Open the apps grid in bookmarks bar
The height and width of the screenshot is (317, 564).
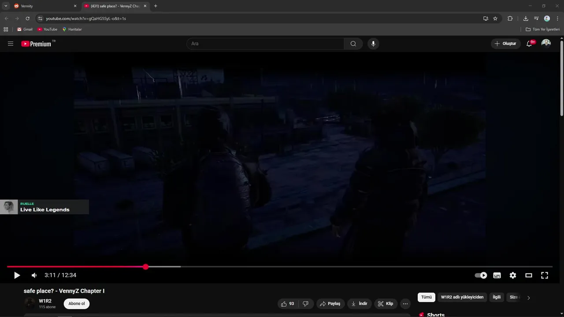(6, 29)
